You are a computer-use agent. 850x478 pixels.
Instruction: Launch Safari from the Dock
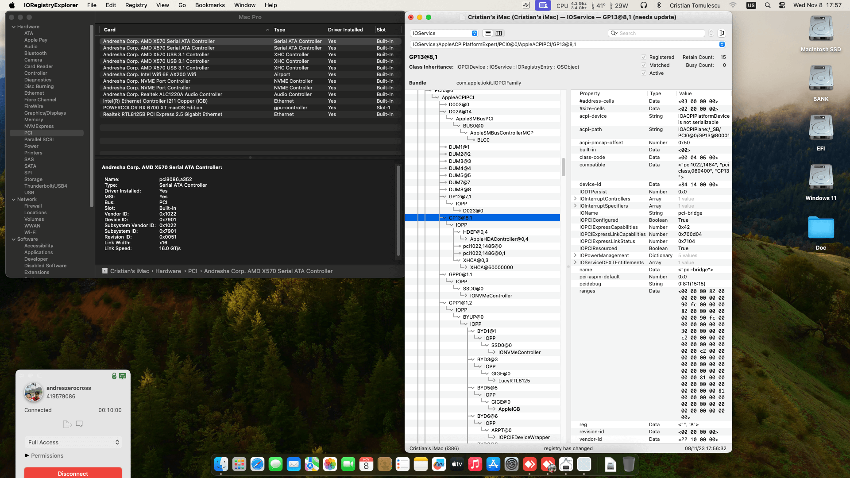click(x=257, y=464)
